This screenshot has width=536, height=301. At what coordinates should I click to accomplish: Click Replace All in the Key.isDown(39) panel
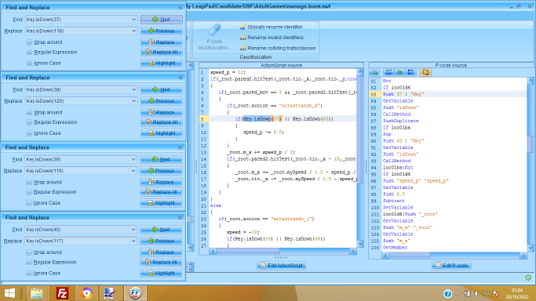pos(161,192)
